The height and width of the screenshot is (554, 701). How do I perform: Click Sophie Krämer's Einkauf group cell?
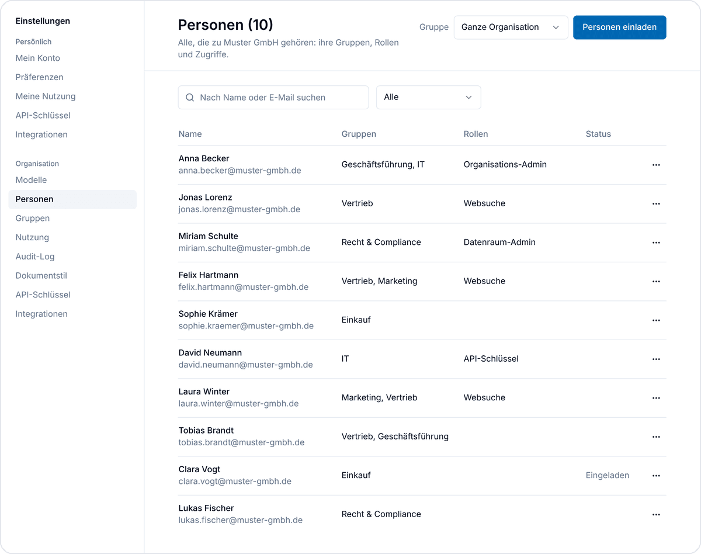pos(356,320)
